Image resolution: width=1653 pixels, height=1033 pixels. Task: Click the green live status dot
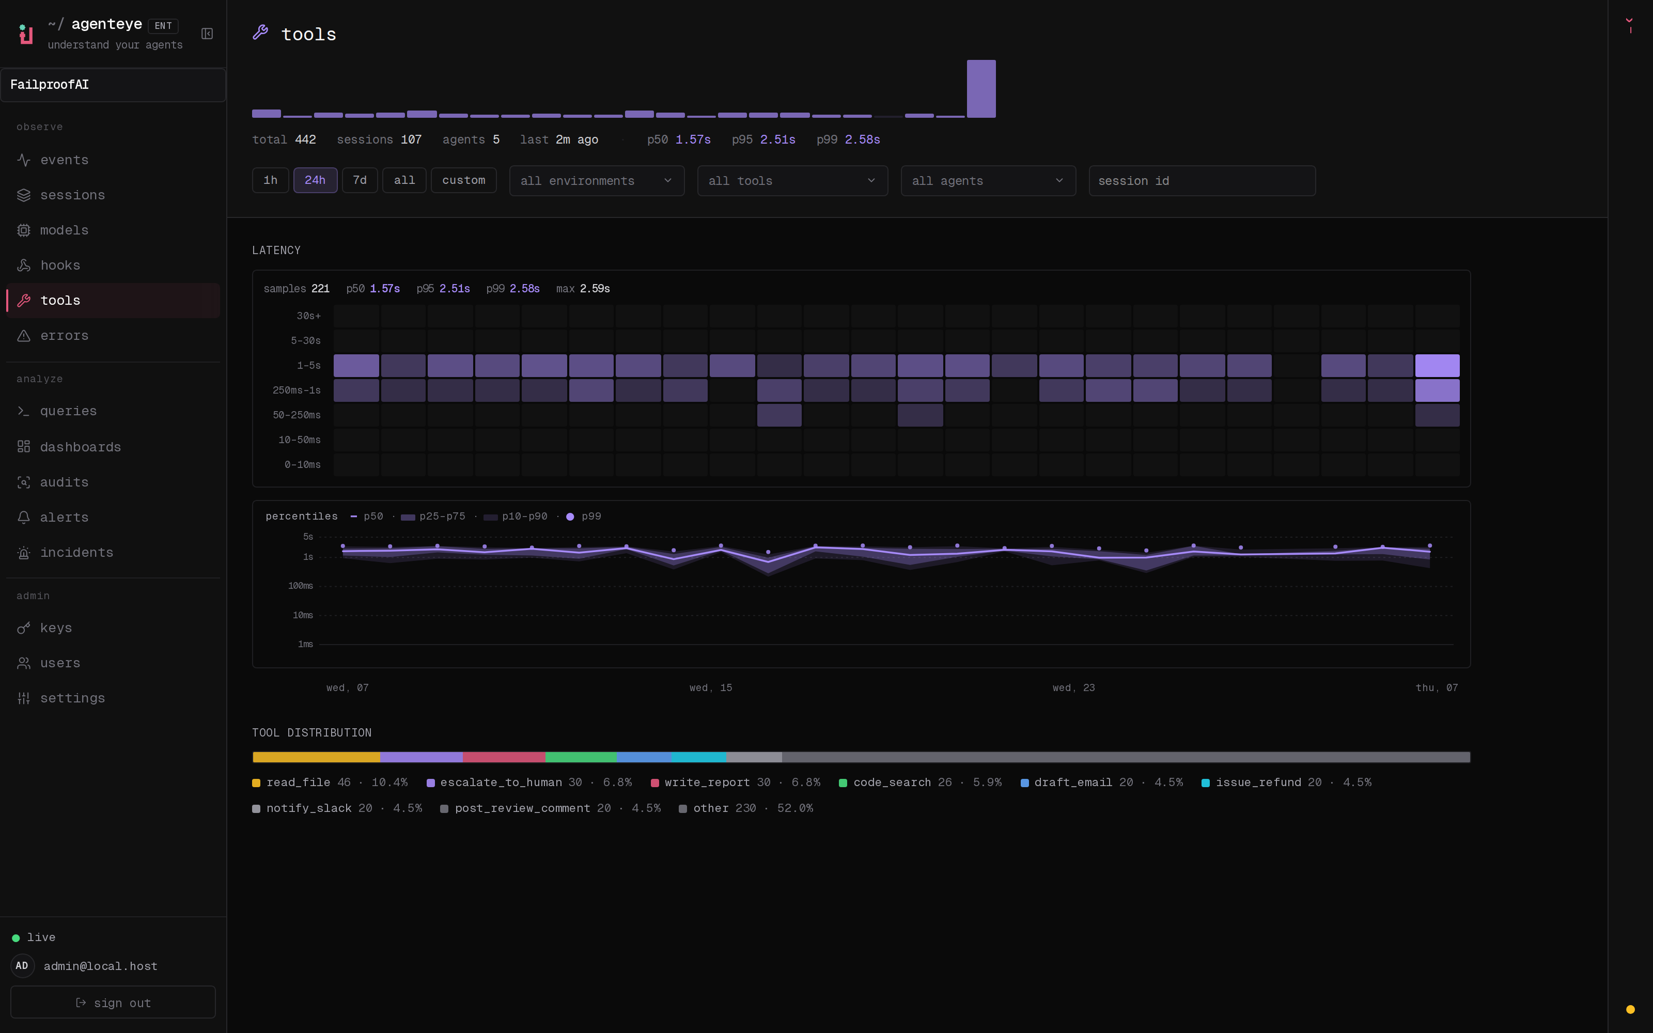(x=15, y=938)
